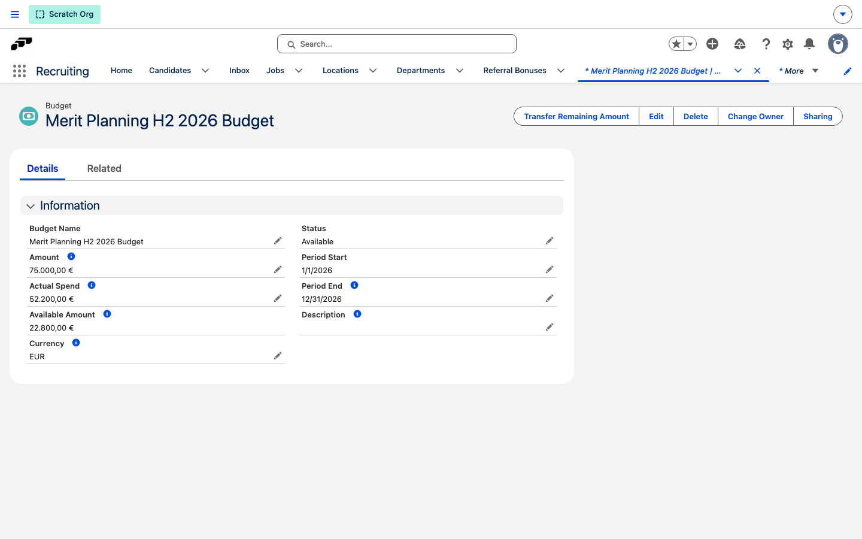The image size is (862, 539).
Task: Edit the Description field inline
Action: tap(550, 327)
